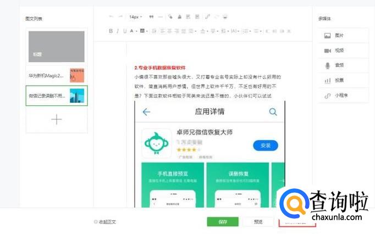This screenshot has height=234, width=375.
Task: Insert a poll from the 投票 multimedia option
Action: coord(343,80)
